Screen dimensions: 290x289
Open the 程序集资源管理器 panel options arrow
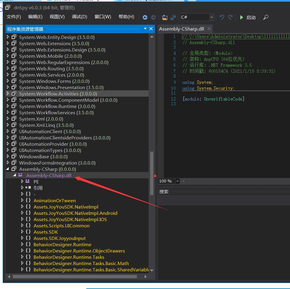[145, 29]
